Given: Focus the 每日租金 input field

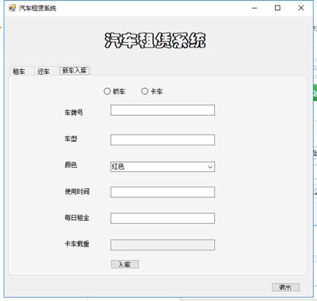Looking at the screenshot, I should (x=163, y=219).
